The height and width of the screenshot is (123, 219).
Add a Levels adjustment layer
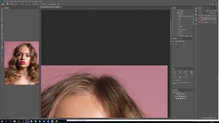click(179, 94)
